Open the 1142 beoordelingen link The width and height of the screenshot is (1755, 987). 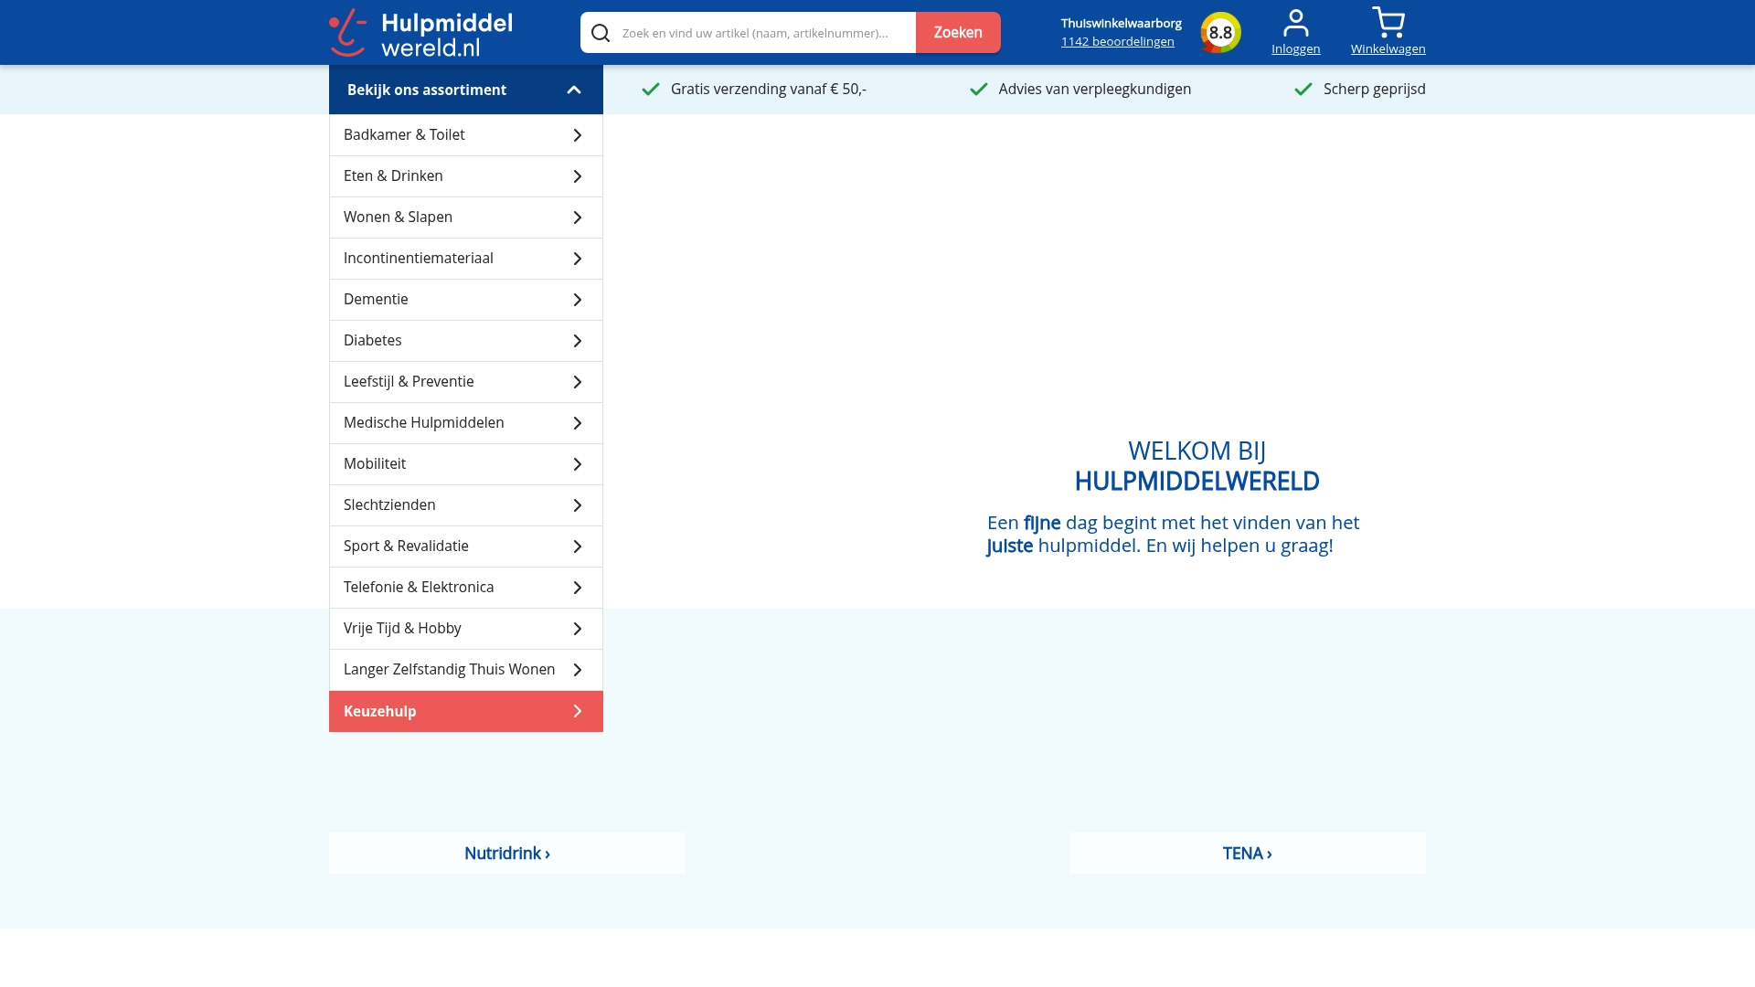click(1117, 41)
